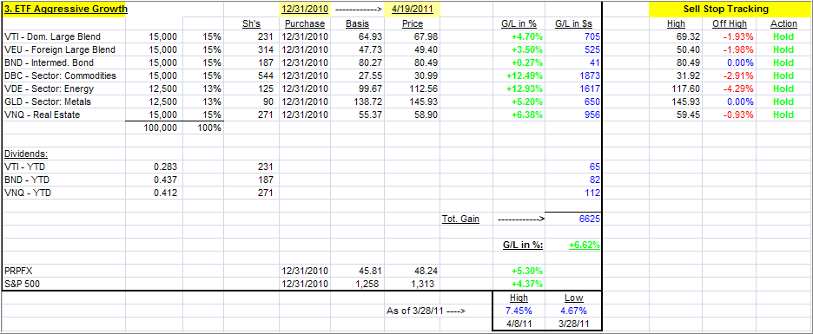Select the 12/31/2010 yellow date cell
Image resolution: width=813 pixels, height=334 pixels.
[304, 10]
